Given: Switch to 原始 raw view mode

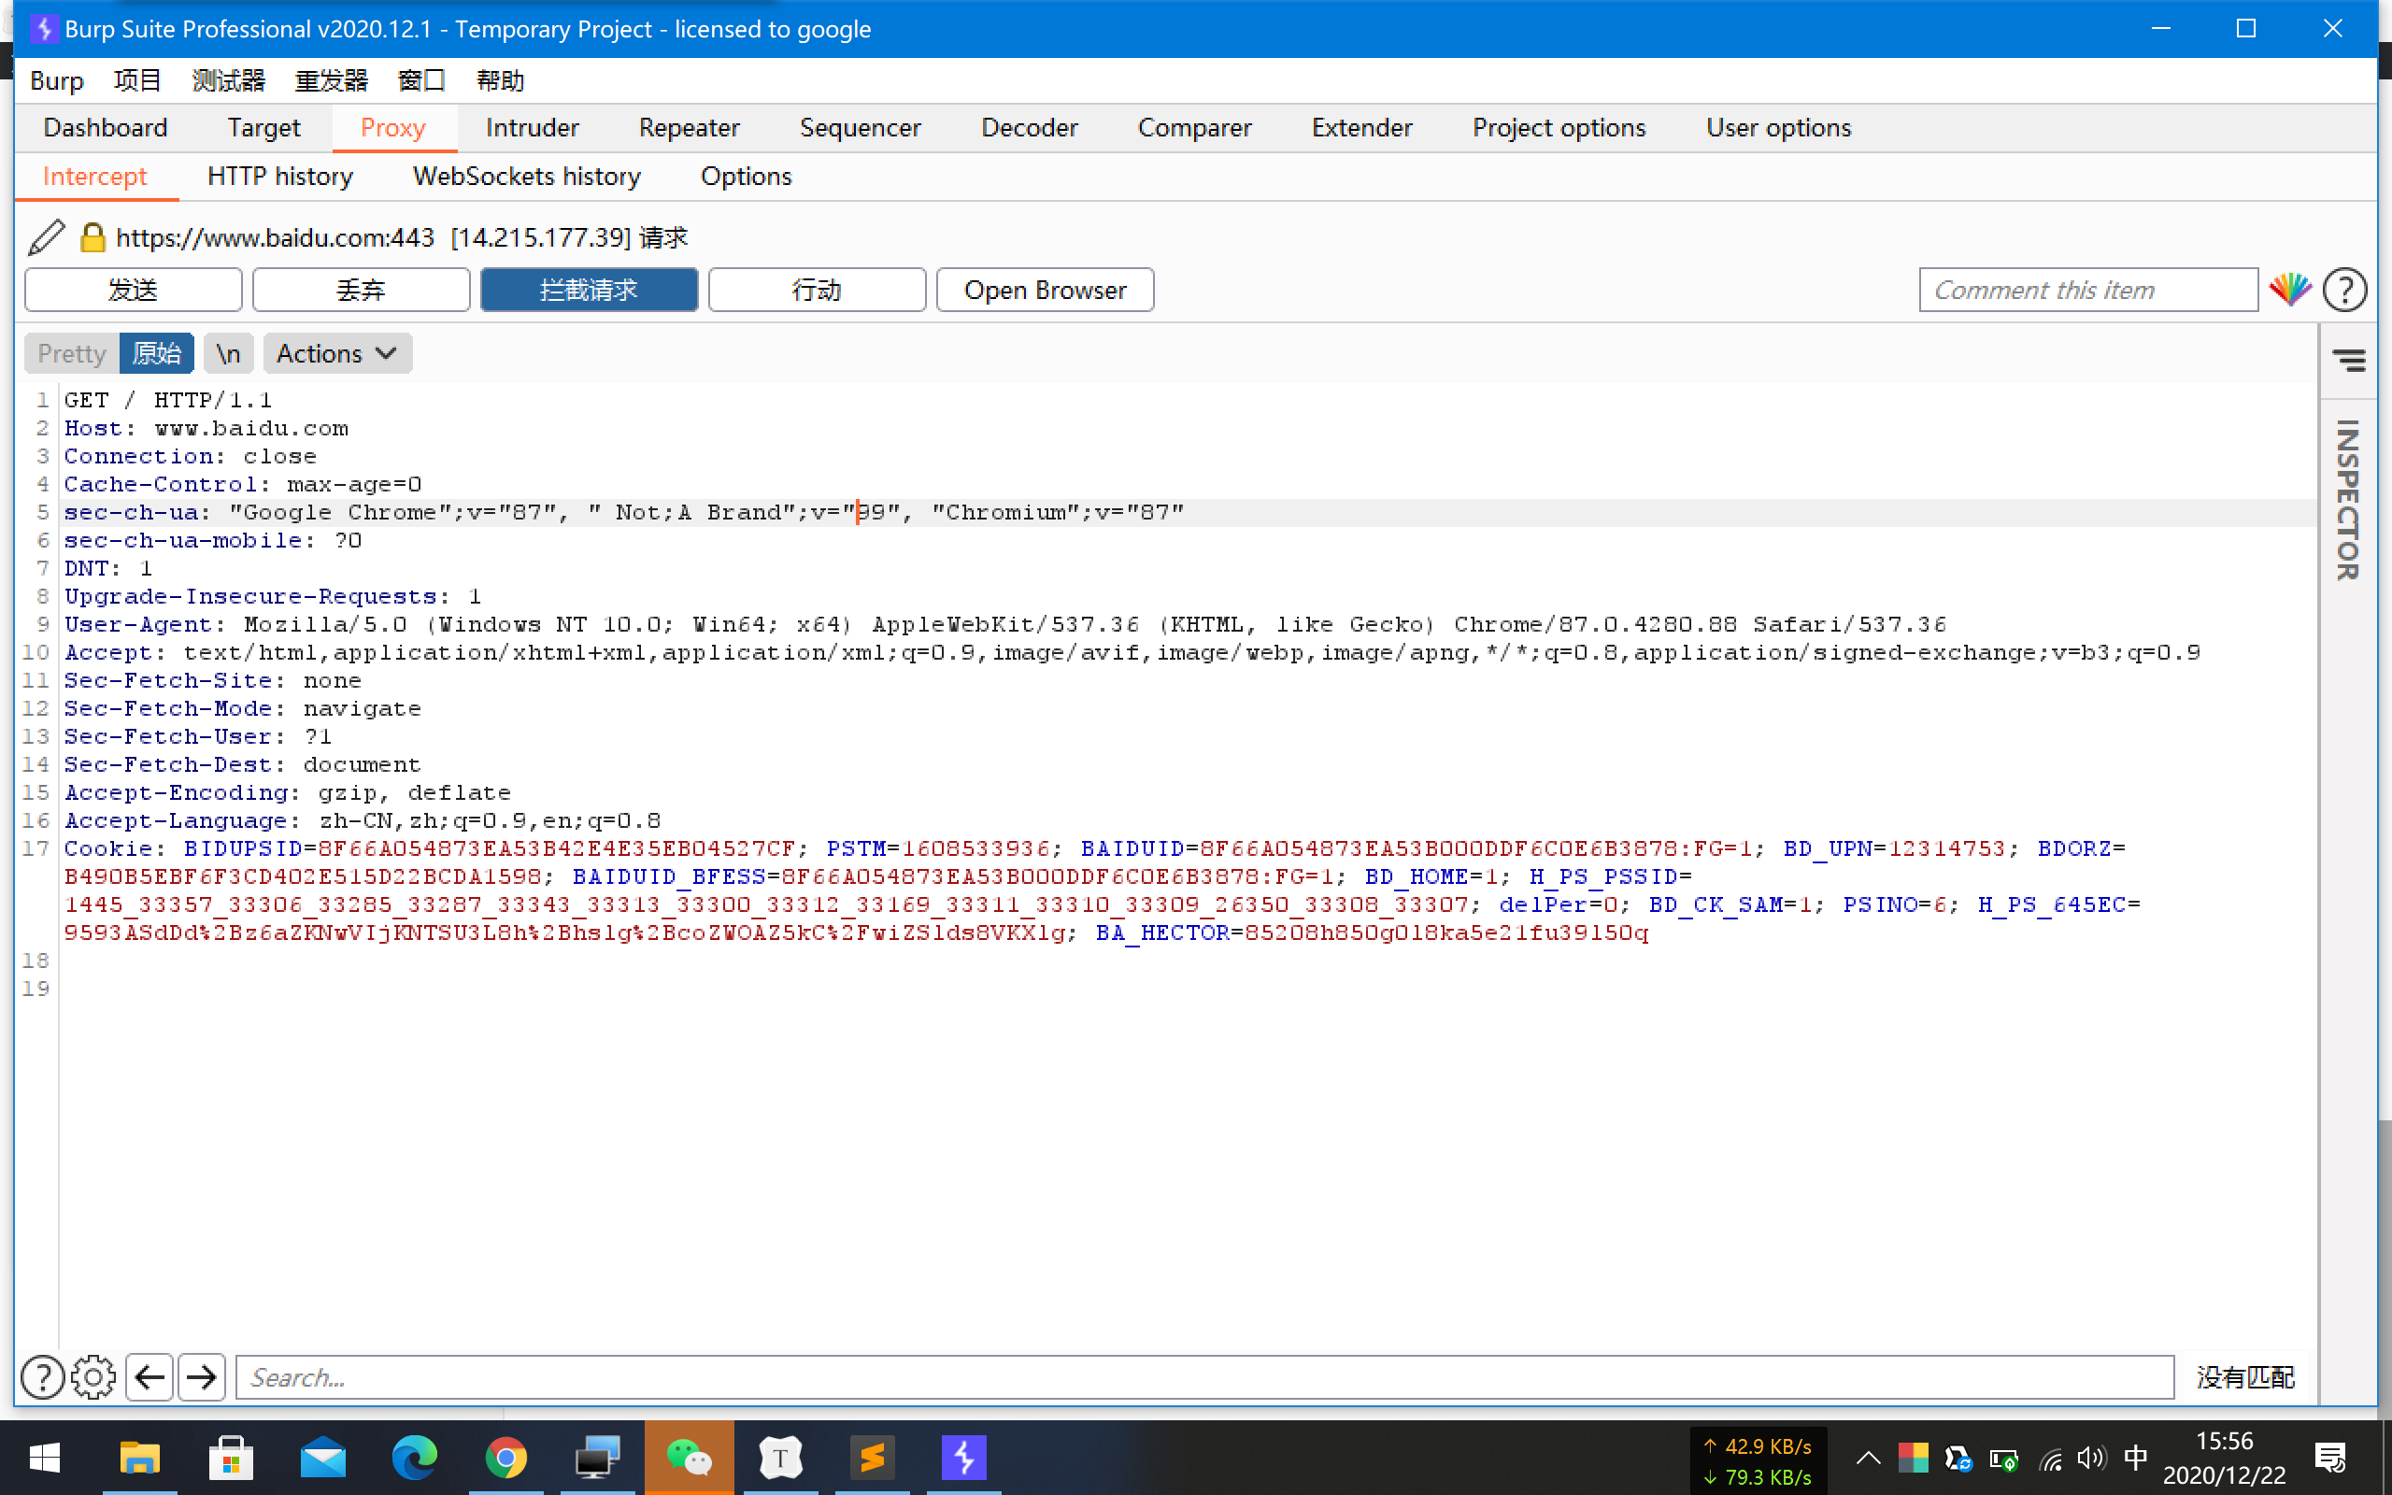Looking at the screenshot, I should 156,353.
